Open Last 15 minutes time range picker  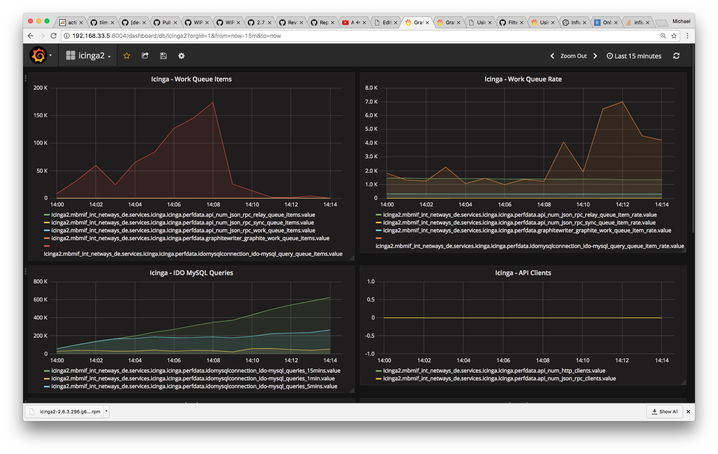pos(634,56)
